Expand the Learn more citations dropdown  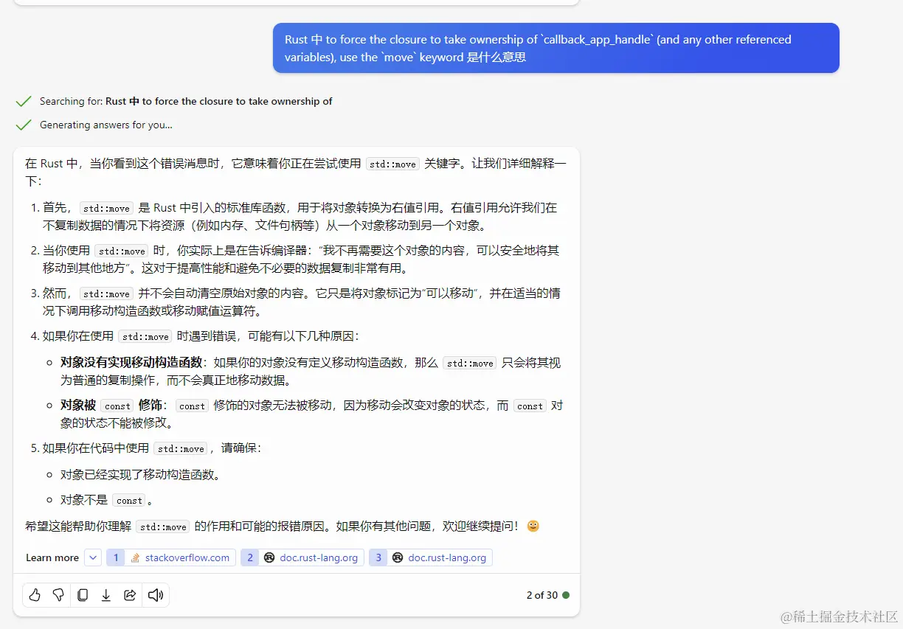(x=93, y=557)
